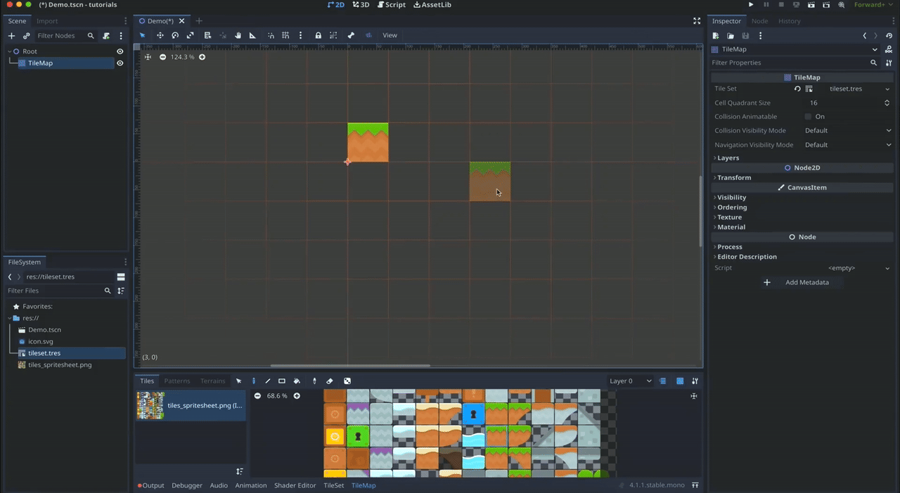The height and width of the screenshot is (493, 900).
Task: Switch to the Script workspace
Action: tap(392, 5)
